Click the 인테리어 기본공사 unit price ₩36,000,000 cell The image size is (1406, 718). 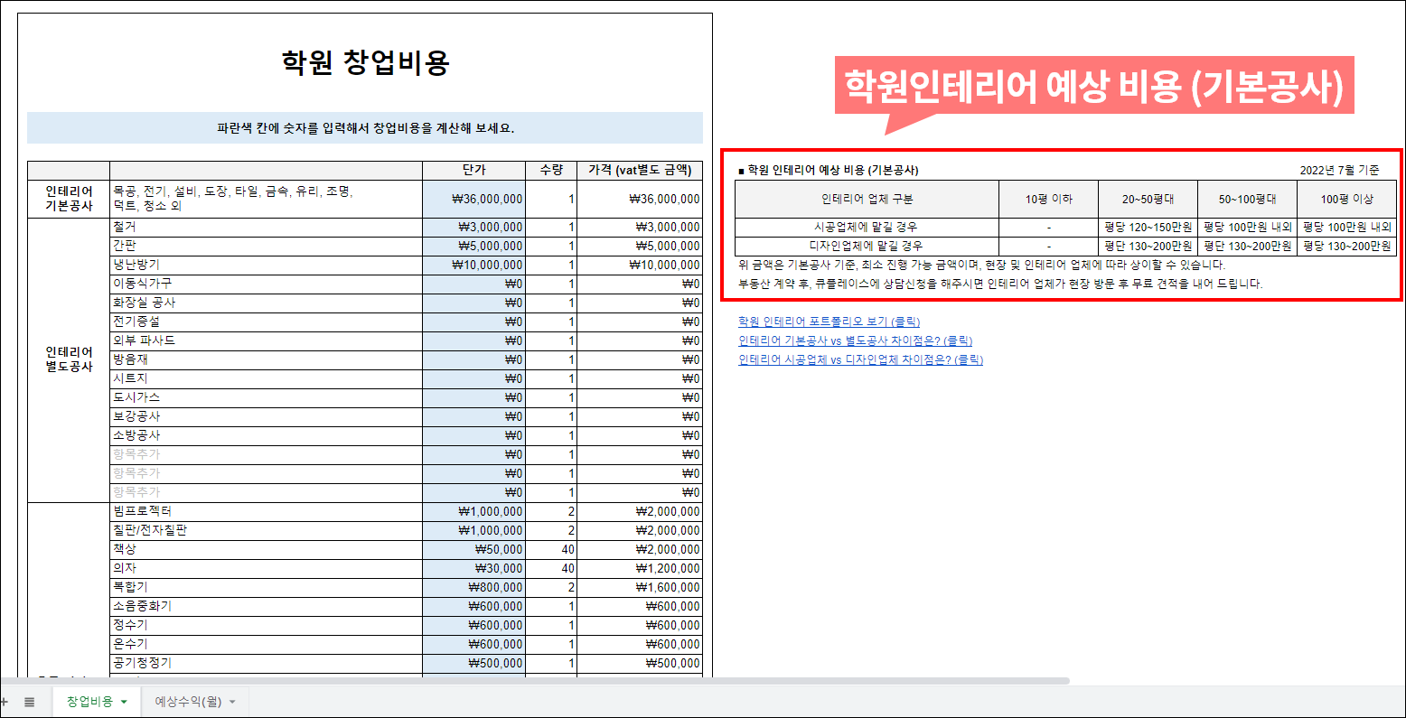473,199
